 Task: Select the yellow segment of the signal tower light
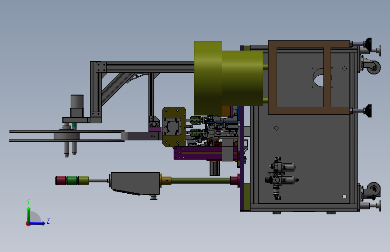83,181
